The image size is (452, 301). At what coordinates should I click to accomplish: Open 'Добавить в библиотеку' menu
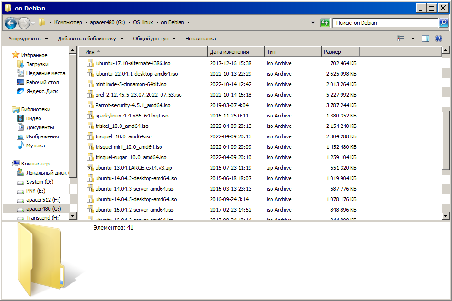click(90, 39)
